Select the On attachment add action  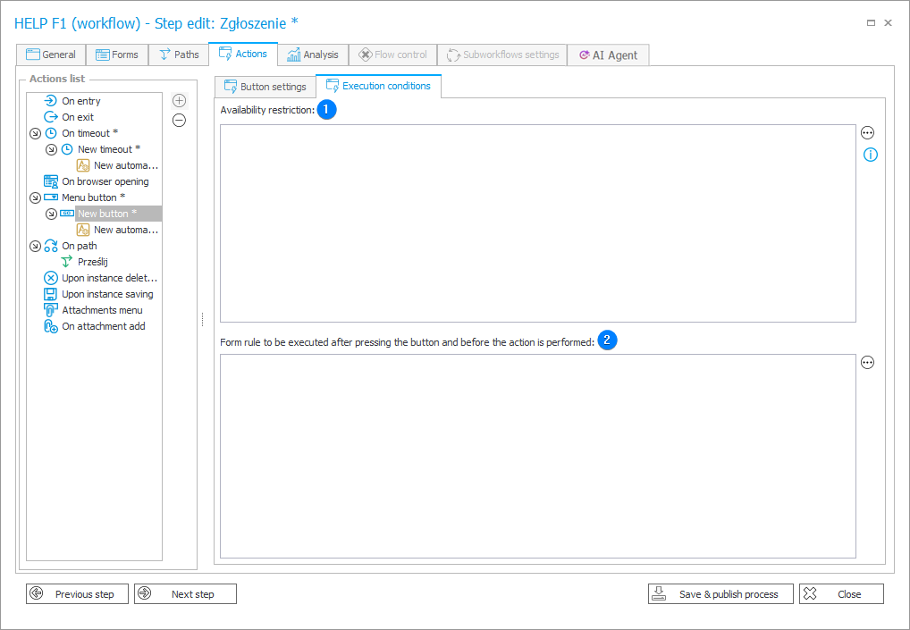(x=100, y=326)
